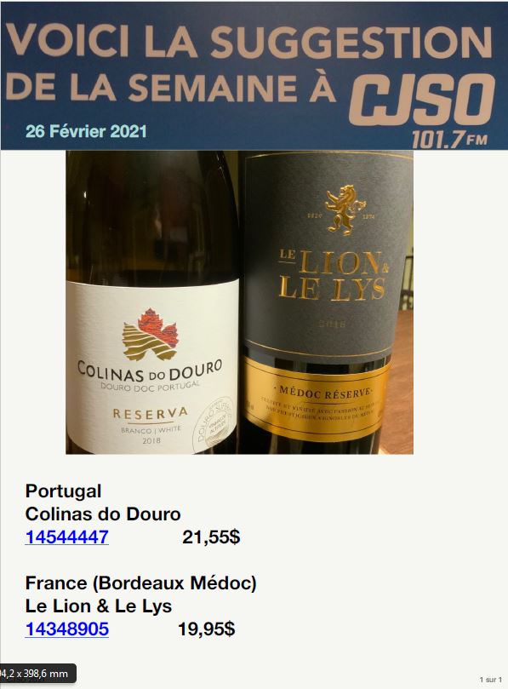Screen dimensions: 508x689
Task: Click the DE LA SEMAINE À banner text
Action: (x=171, y=87)
